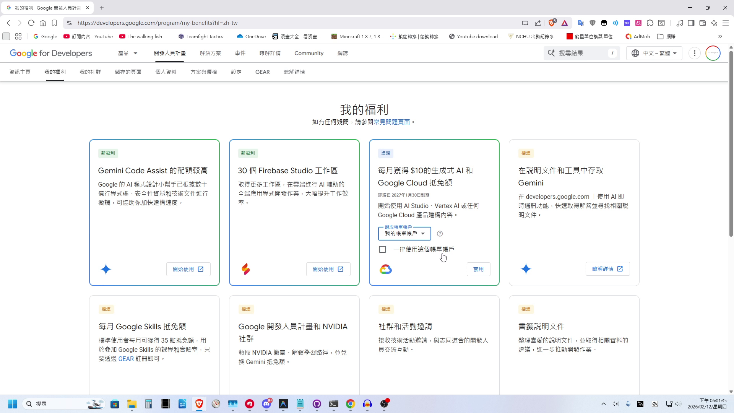Open the 設定 tab

tap(236, 72)
